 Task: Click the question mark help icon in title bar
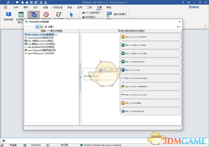[183, 2]
